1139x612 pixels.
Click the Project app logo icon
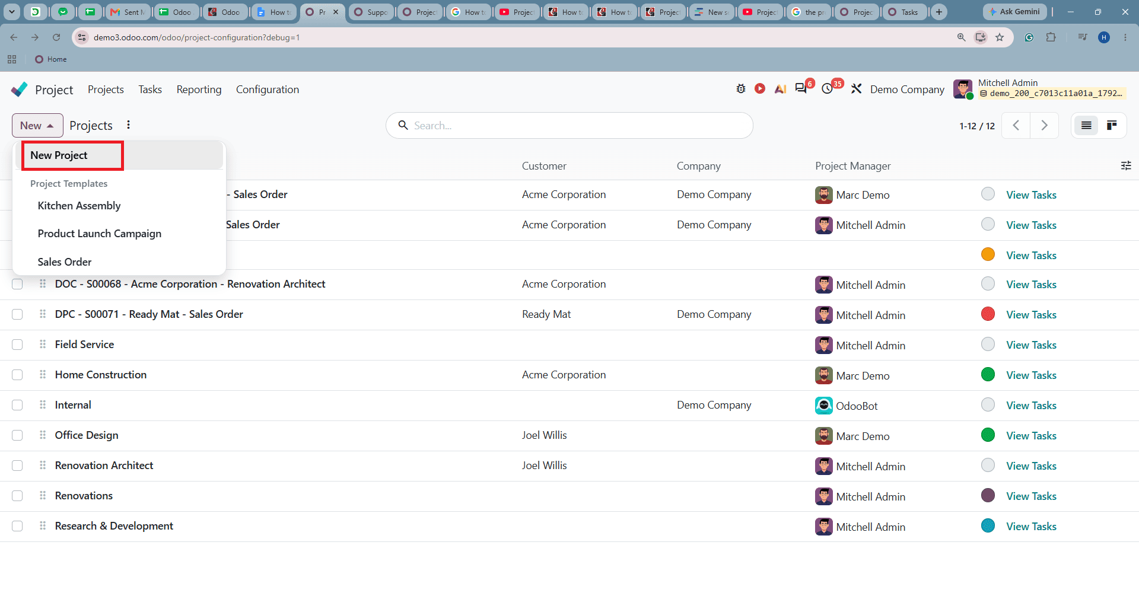[20, 90]
